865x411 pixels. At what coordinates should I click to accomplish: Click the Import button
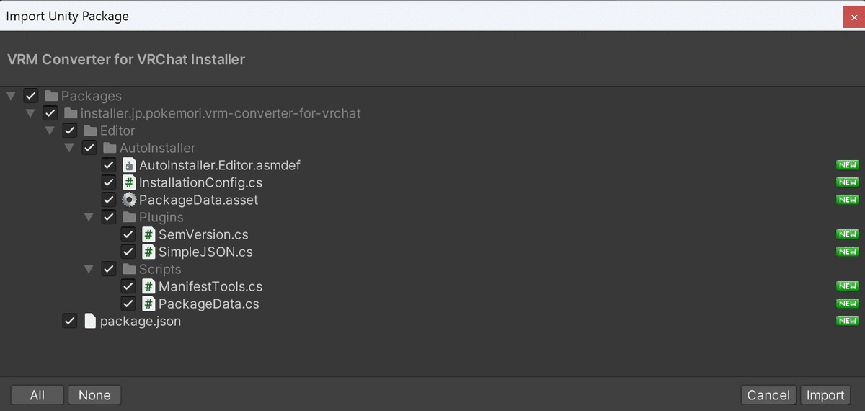pos(825,395)
